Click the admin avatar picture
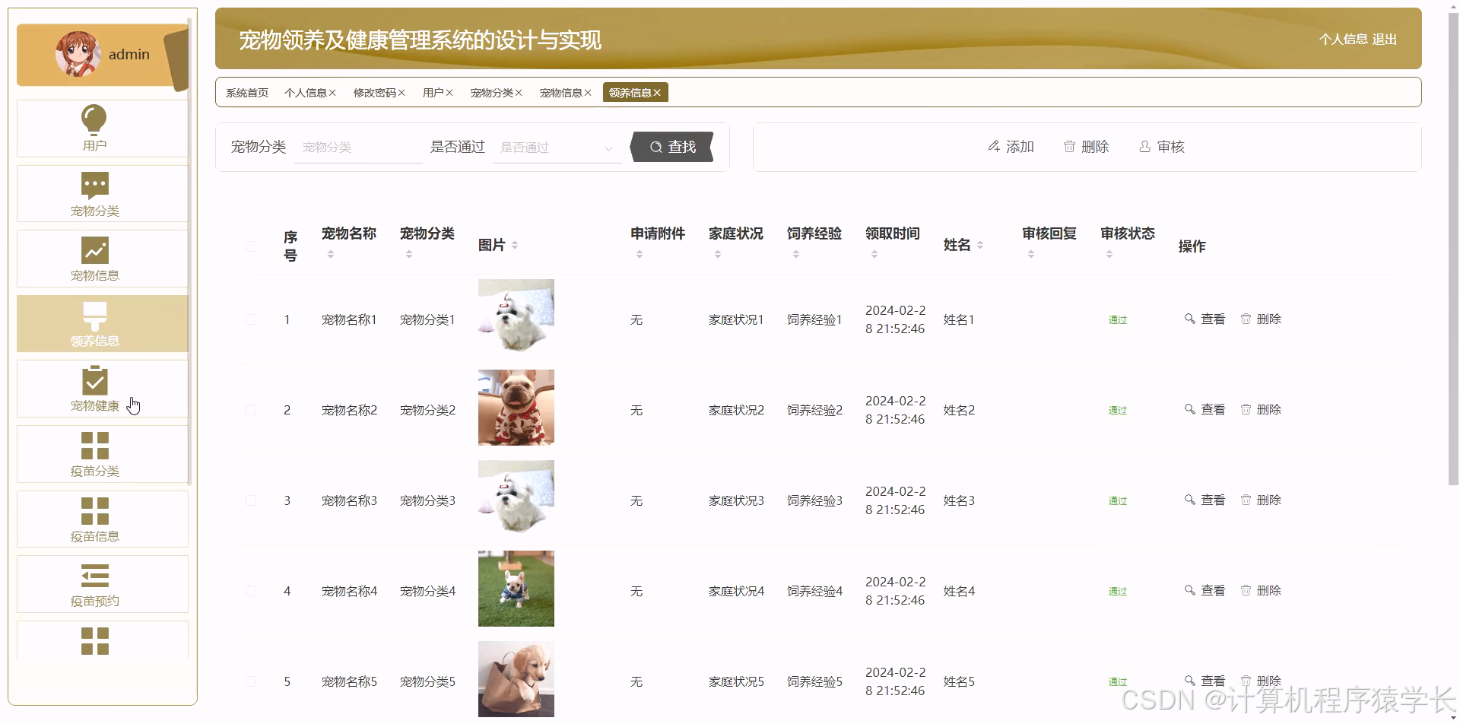The image size is (1460, 724). (x=78, y=54)
